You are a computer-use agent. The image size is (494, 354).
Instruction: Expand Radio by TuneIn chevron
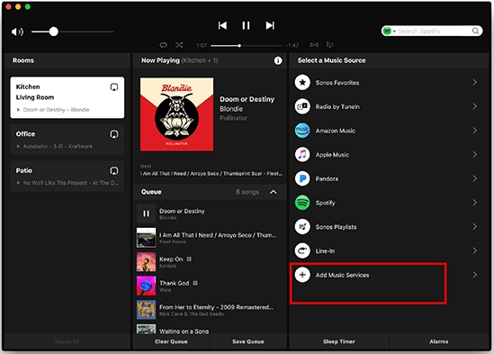pyautogui.click(x=475, y=106)
